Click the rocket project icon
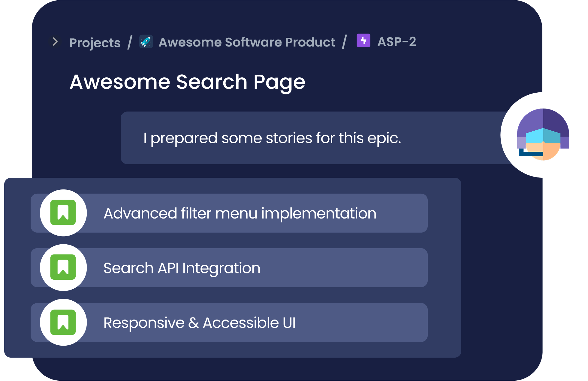This screenshot has width=588, height=381. coord(146,42)
